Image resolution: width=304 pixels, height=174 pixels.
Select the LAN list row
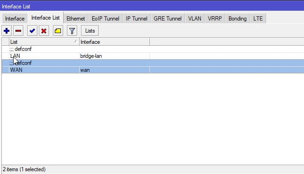153,56
